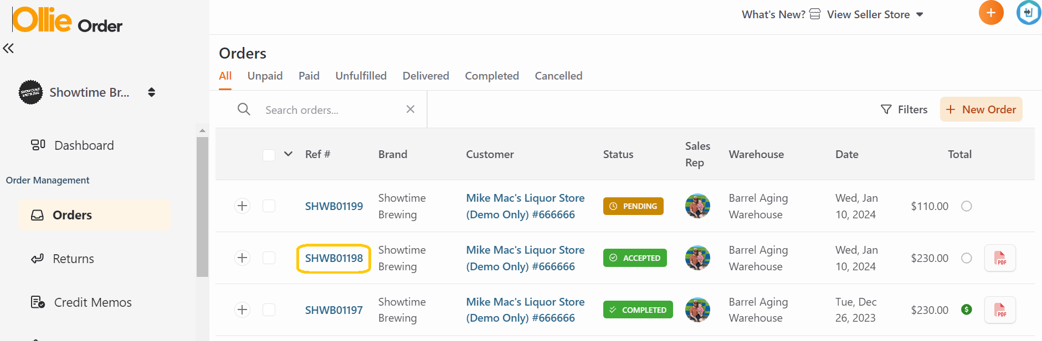Toggle the select-all orders checkbox
Image resolution: width=1042 pixels, height=341 pixels.
(x=269, y=155)
